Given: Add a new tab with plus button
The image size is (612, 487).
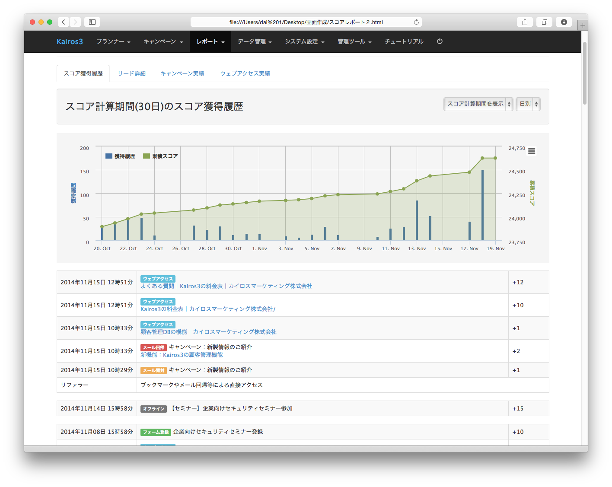Looking at the screenshot, I should pos(583,25).
